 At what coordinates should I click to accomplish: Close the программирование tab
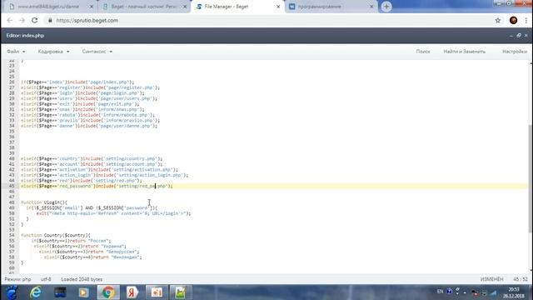[x=371, y=7]
